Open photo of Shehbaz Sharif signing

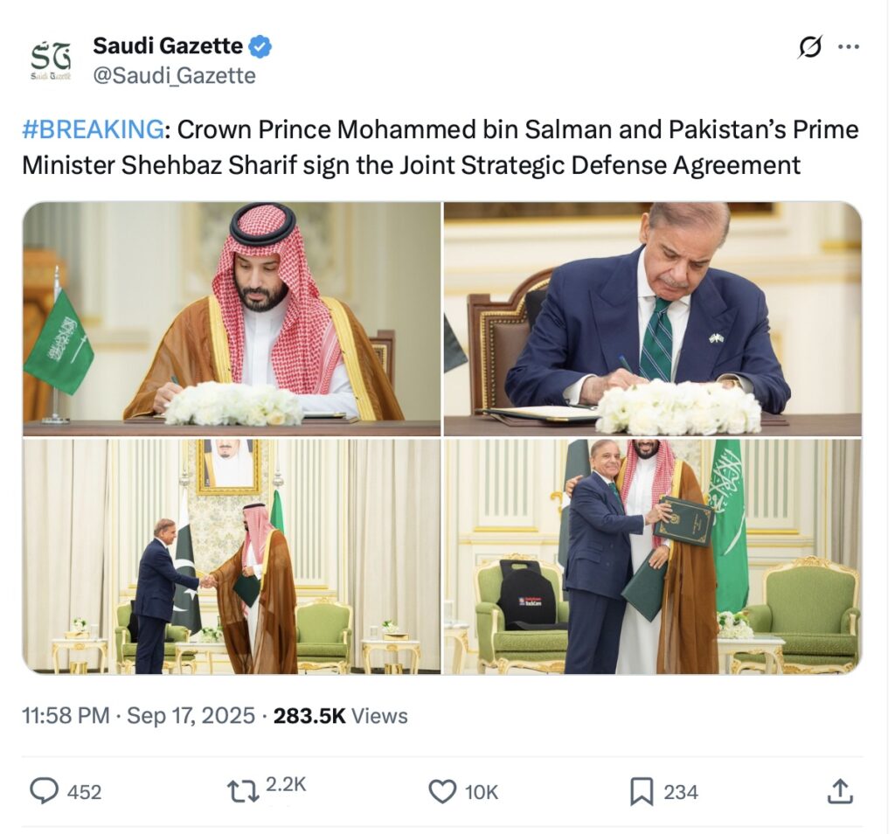coord(652,318)
